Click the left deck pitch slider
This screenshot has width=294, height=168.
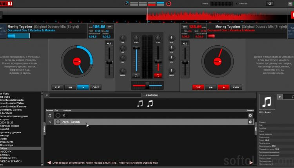pos(109,62)
